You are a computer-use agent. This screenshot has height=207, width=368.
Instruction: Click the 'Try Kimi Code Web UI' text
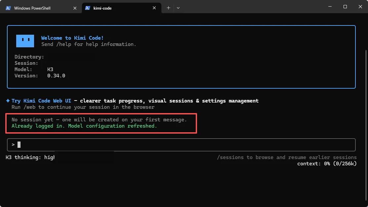(41, 101)
